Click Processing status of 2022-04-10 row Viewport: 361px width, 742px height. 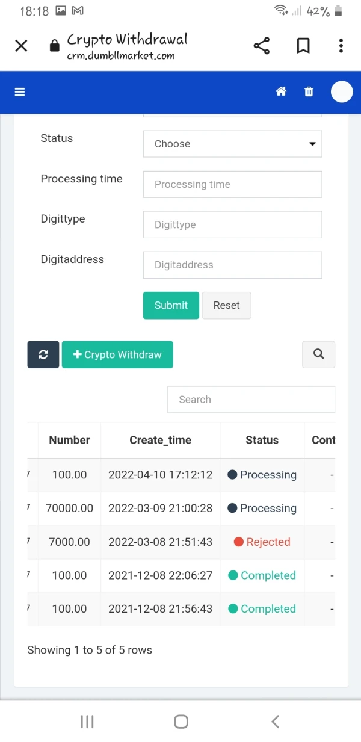[262, 475]
